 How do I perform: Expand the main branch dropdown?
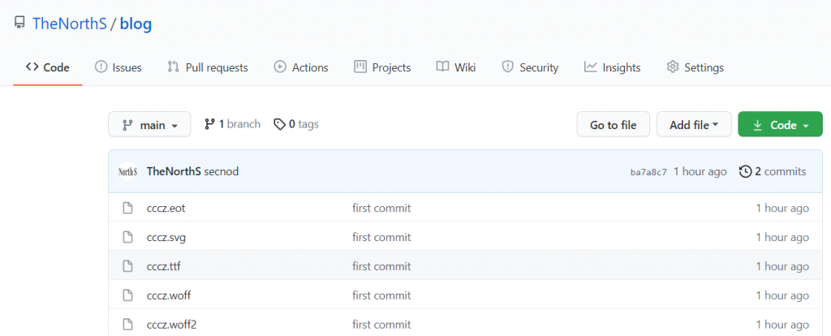coord(149,124)
